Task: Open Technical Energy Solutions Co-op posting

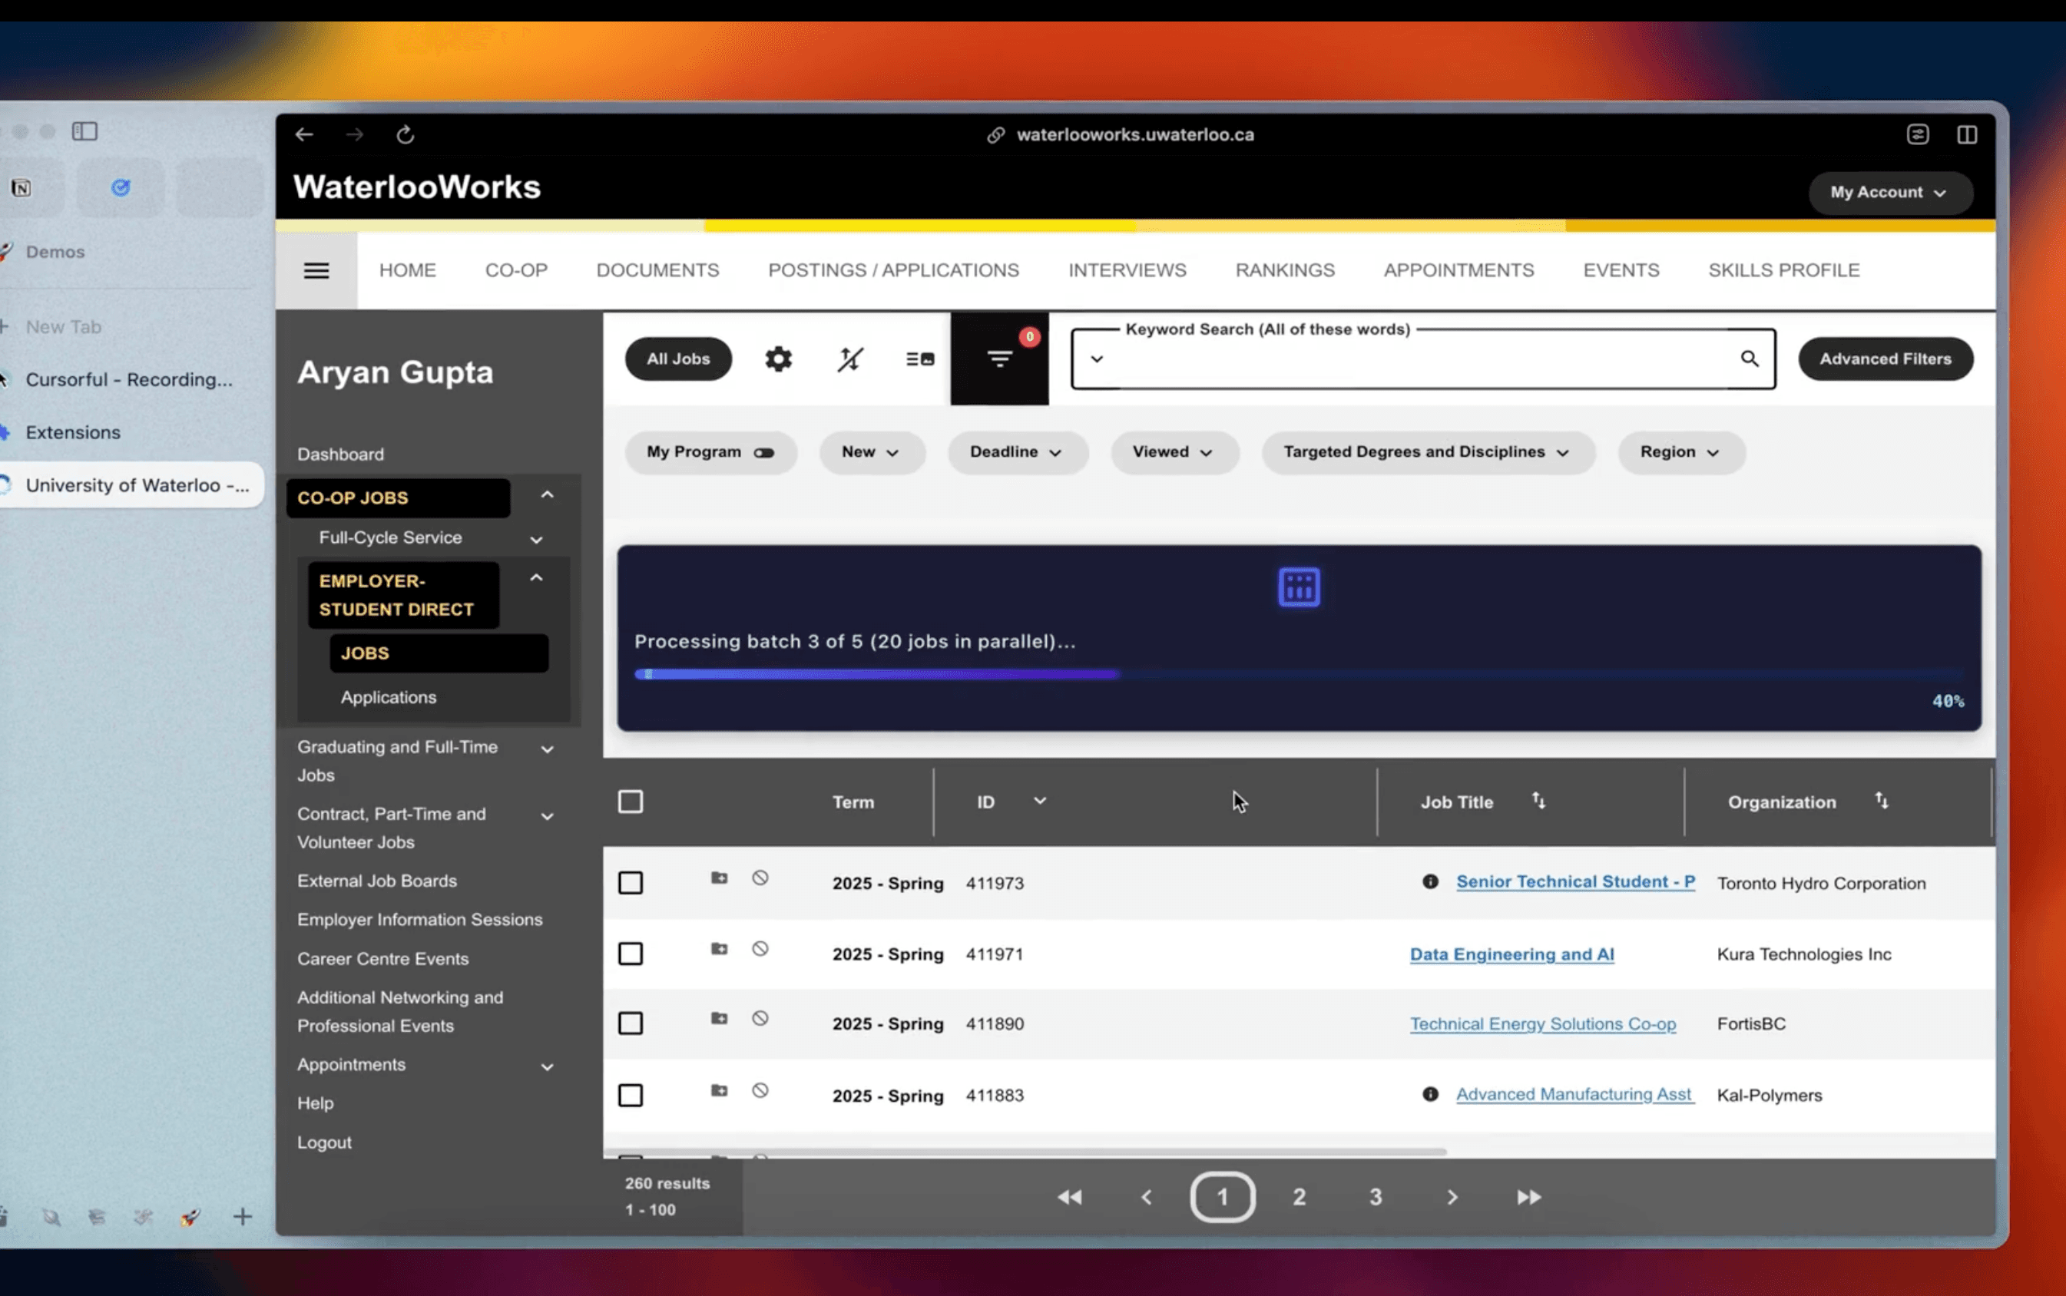Action: pyautogui.click(x=1542, y=1024)
